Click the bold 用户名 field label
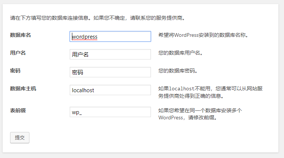 pos(18,53)
